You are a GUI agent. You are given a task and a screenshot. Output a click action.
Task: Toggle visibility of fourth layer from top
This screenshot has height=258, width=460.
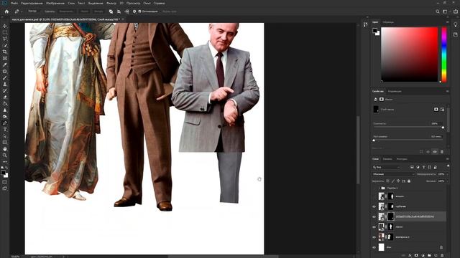pyautogui.click(x=374, y=227)
